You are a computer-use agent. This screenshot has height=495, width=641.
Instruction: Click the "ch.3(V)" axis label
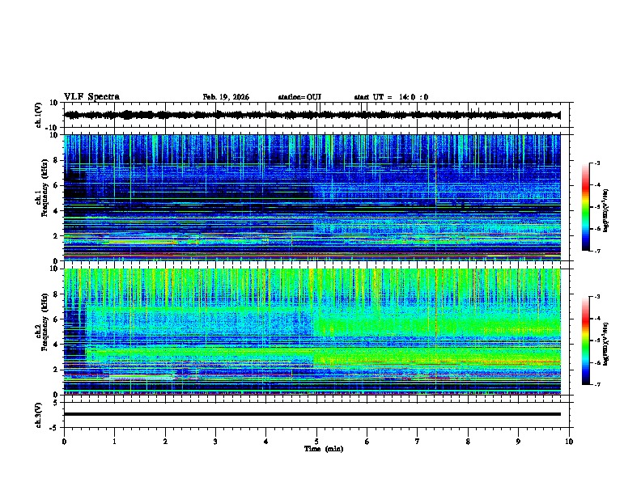[x=39, y=415]
